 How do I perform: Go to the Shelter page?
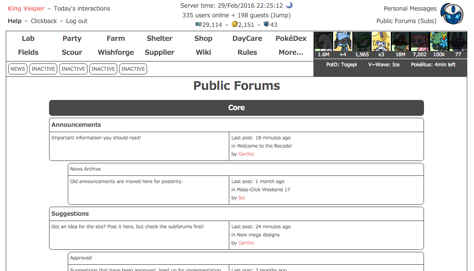pyautogui.click(x=160, y=38)
